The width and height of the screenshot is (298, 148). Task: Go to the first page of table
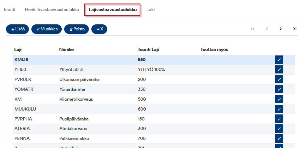pyautogui.click(x=253, y=29)
